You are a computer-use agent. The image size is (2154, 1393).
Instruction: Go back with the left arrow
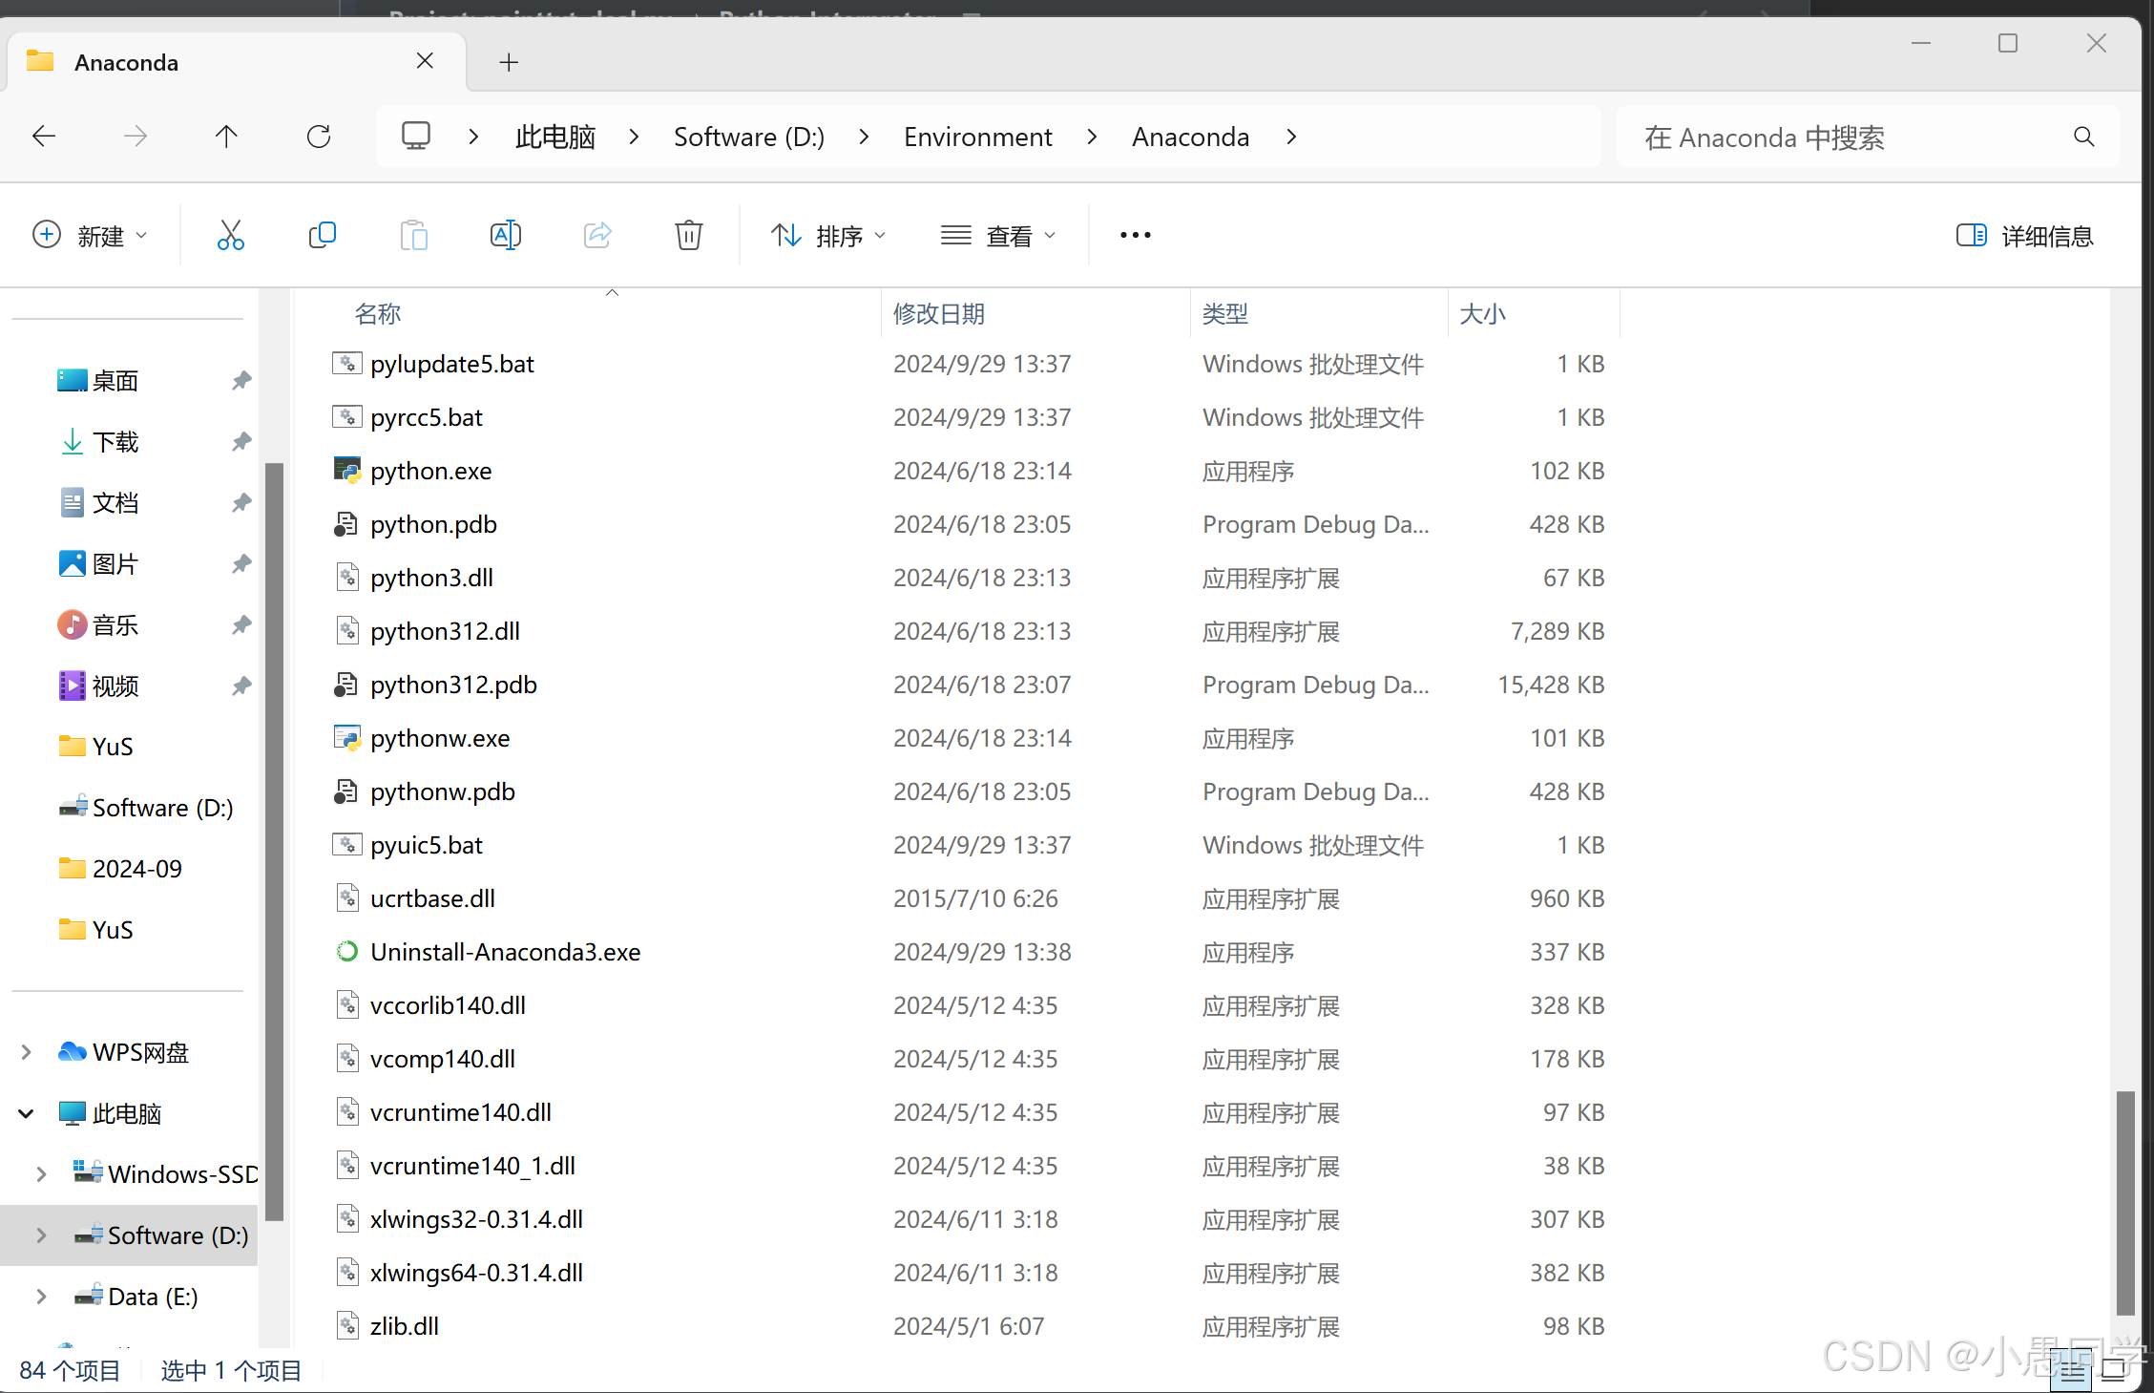44,137
